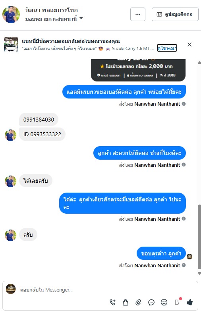Open the emoji smiley picker
The image size is (201, 311).
click(164, 302)
